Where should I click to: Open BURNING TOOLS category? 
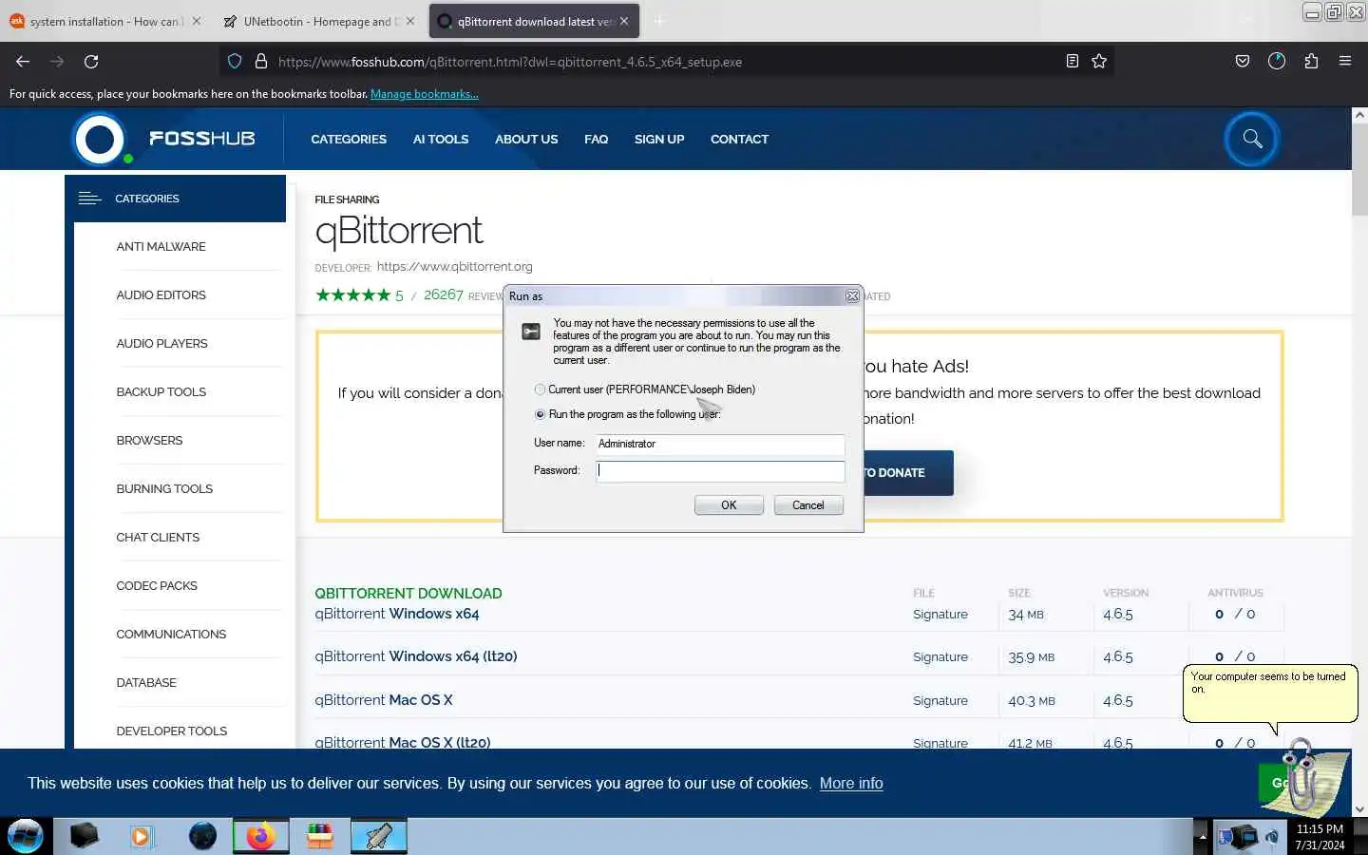pyautogui.click(x=164, y=488)
